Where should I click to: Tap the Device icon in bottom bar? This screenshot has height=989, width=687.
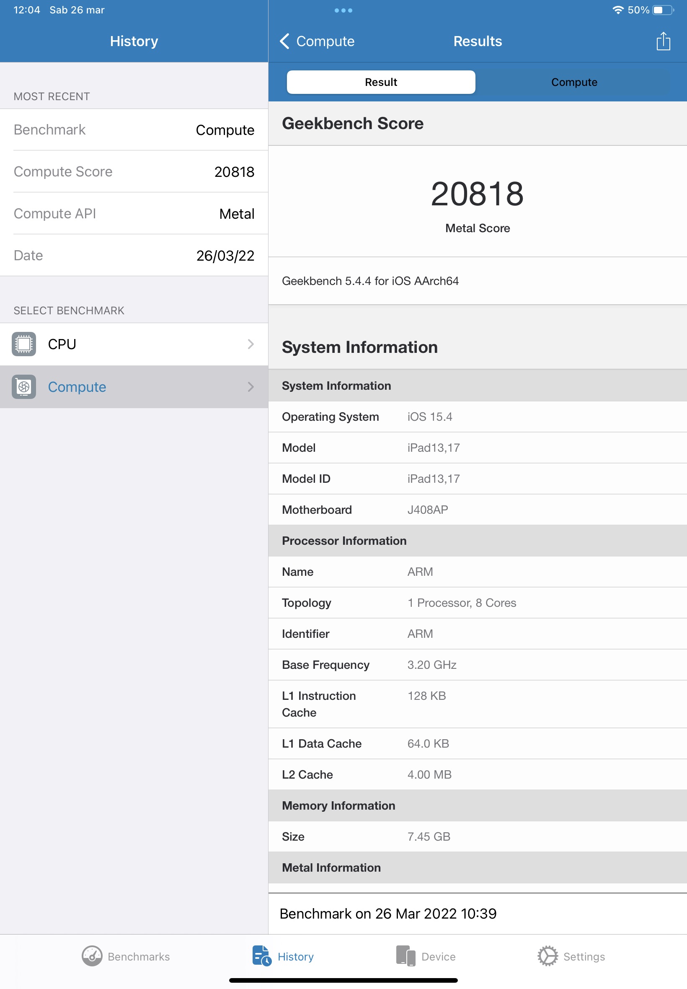tap(405, 956)
